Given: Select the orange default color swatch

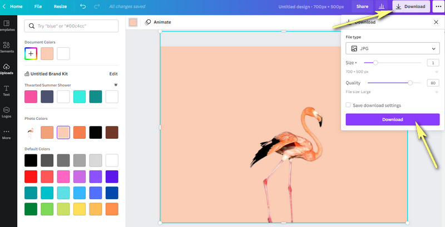Looking at the screenshot, I should click(112, 209).
